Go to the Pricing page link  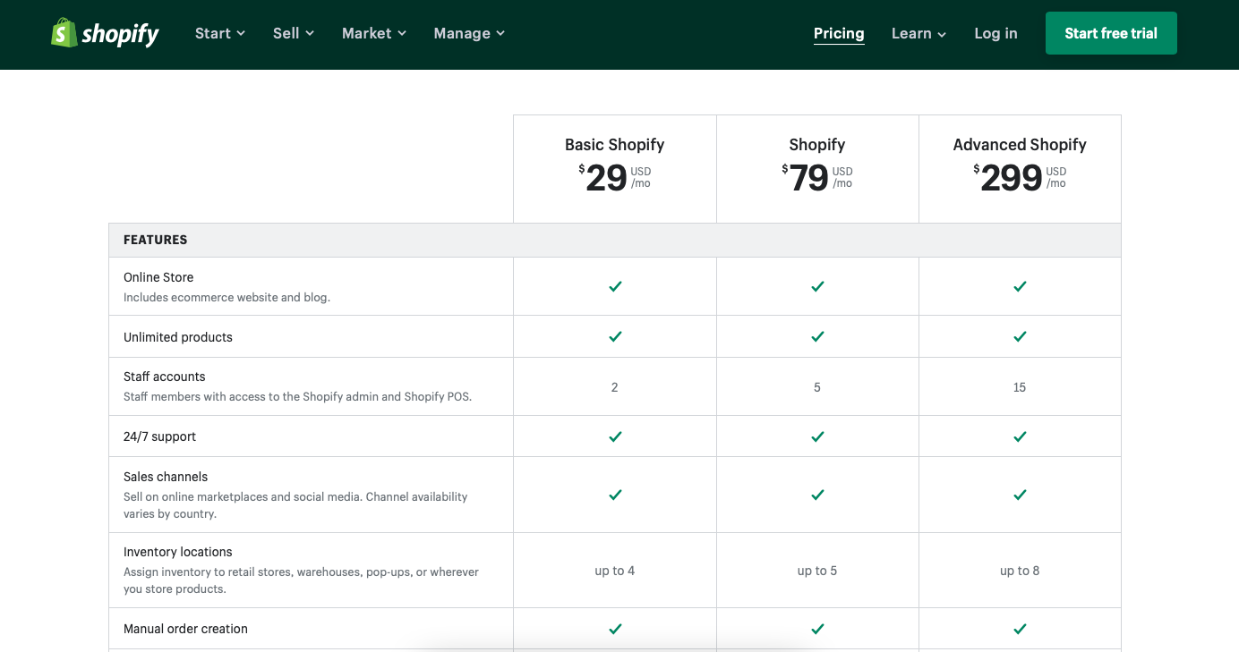(839, 33)
